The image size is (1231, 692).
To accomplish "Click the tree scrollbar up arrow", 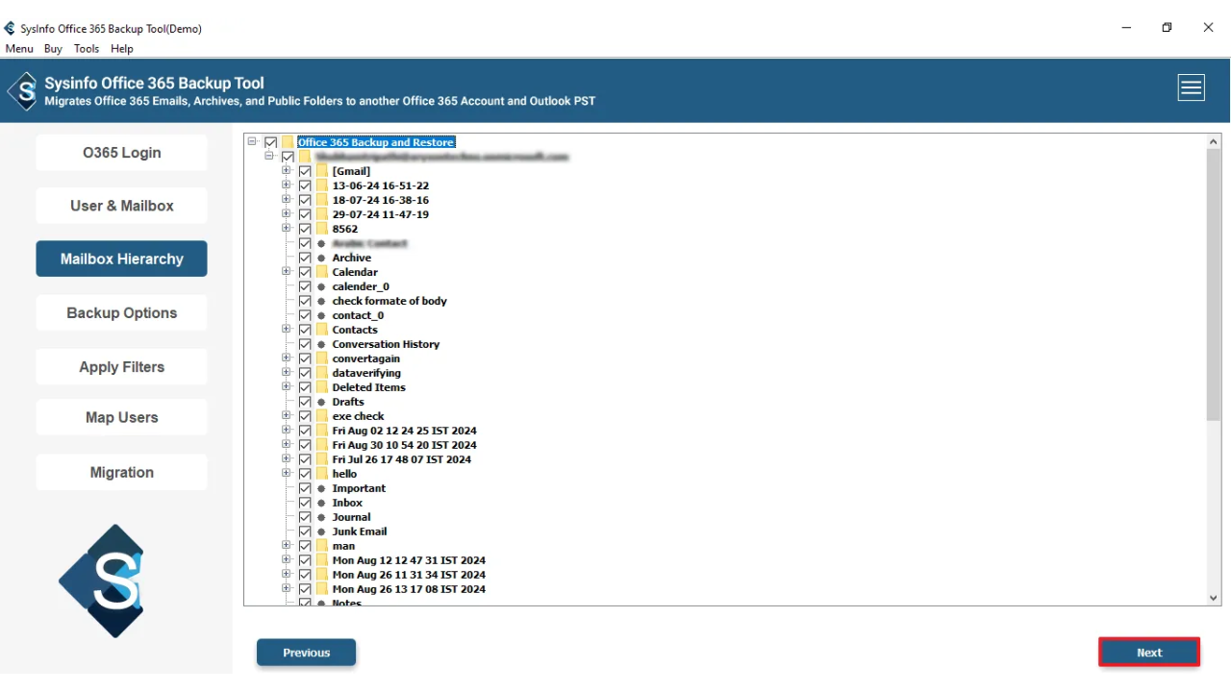I will coord(1214,141).
